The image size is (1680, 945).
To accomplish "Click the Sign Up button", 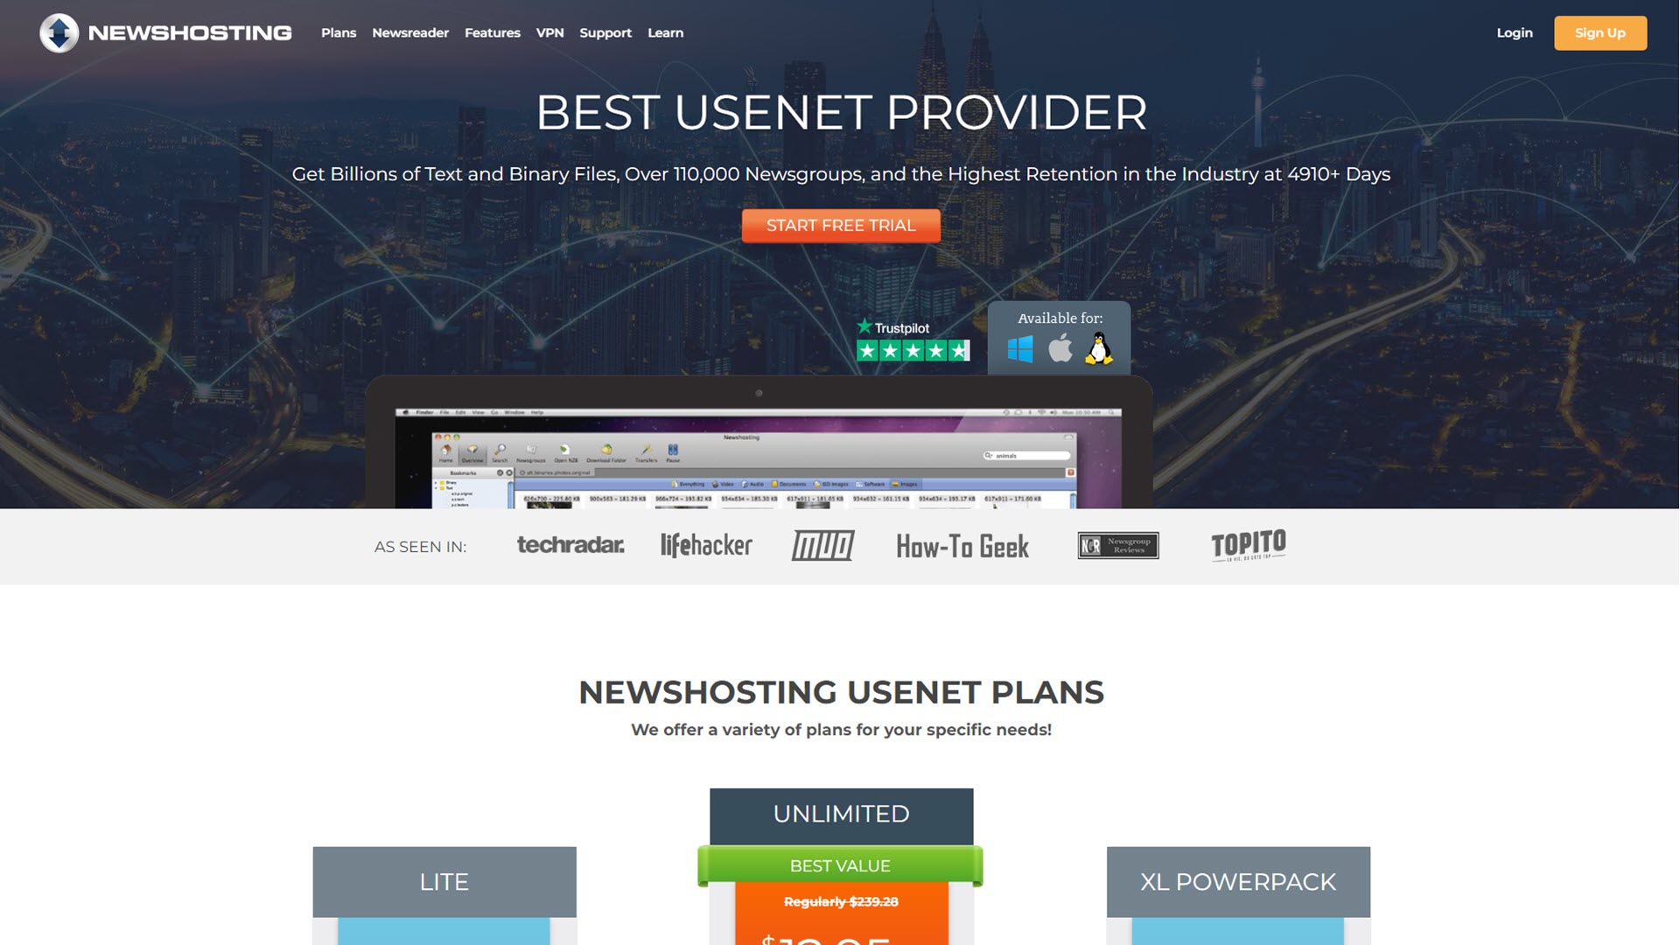I will click(1601, 32).
